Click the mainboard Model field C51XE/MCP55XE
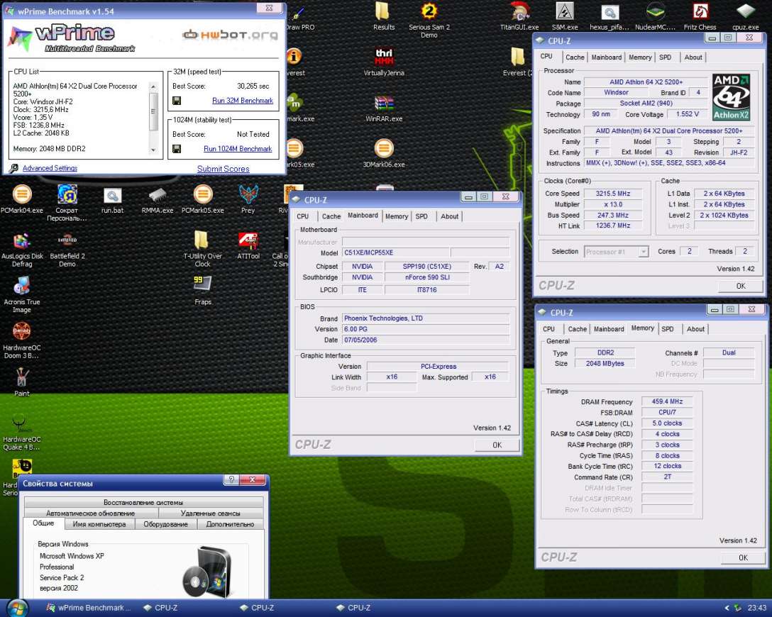772x617 pixels. [396, 252]
